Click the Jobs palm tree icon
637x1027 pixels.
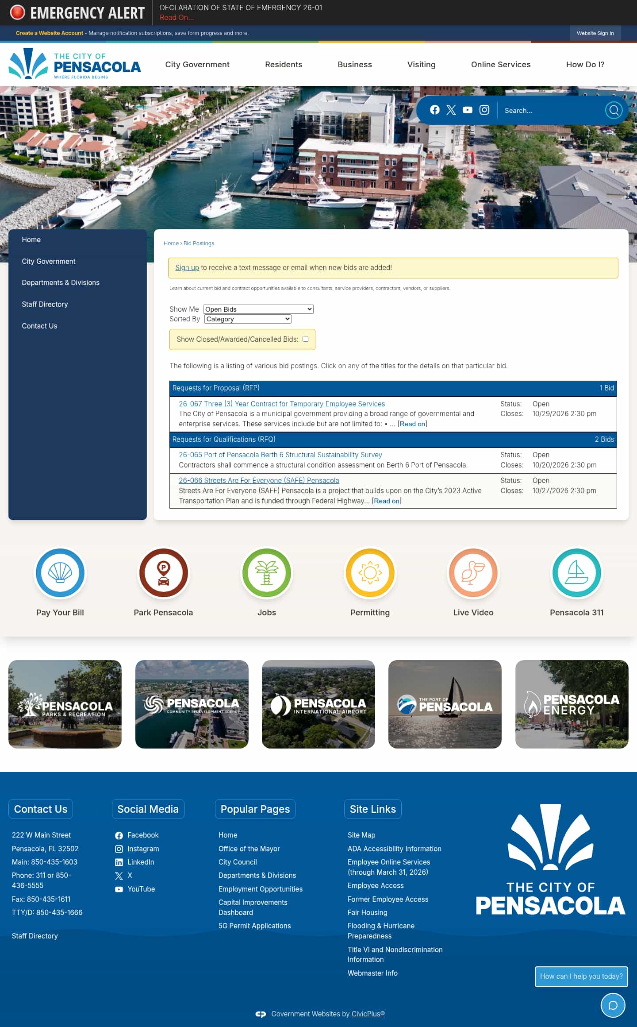(267, 573)
